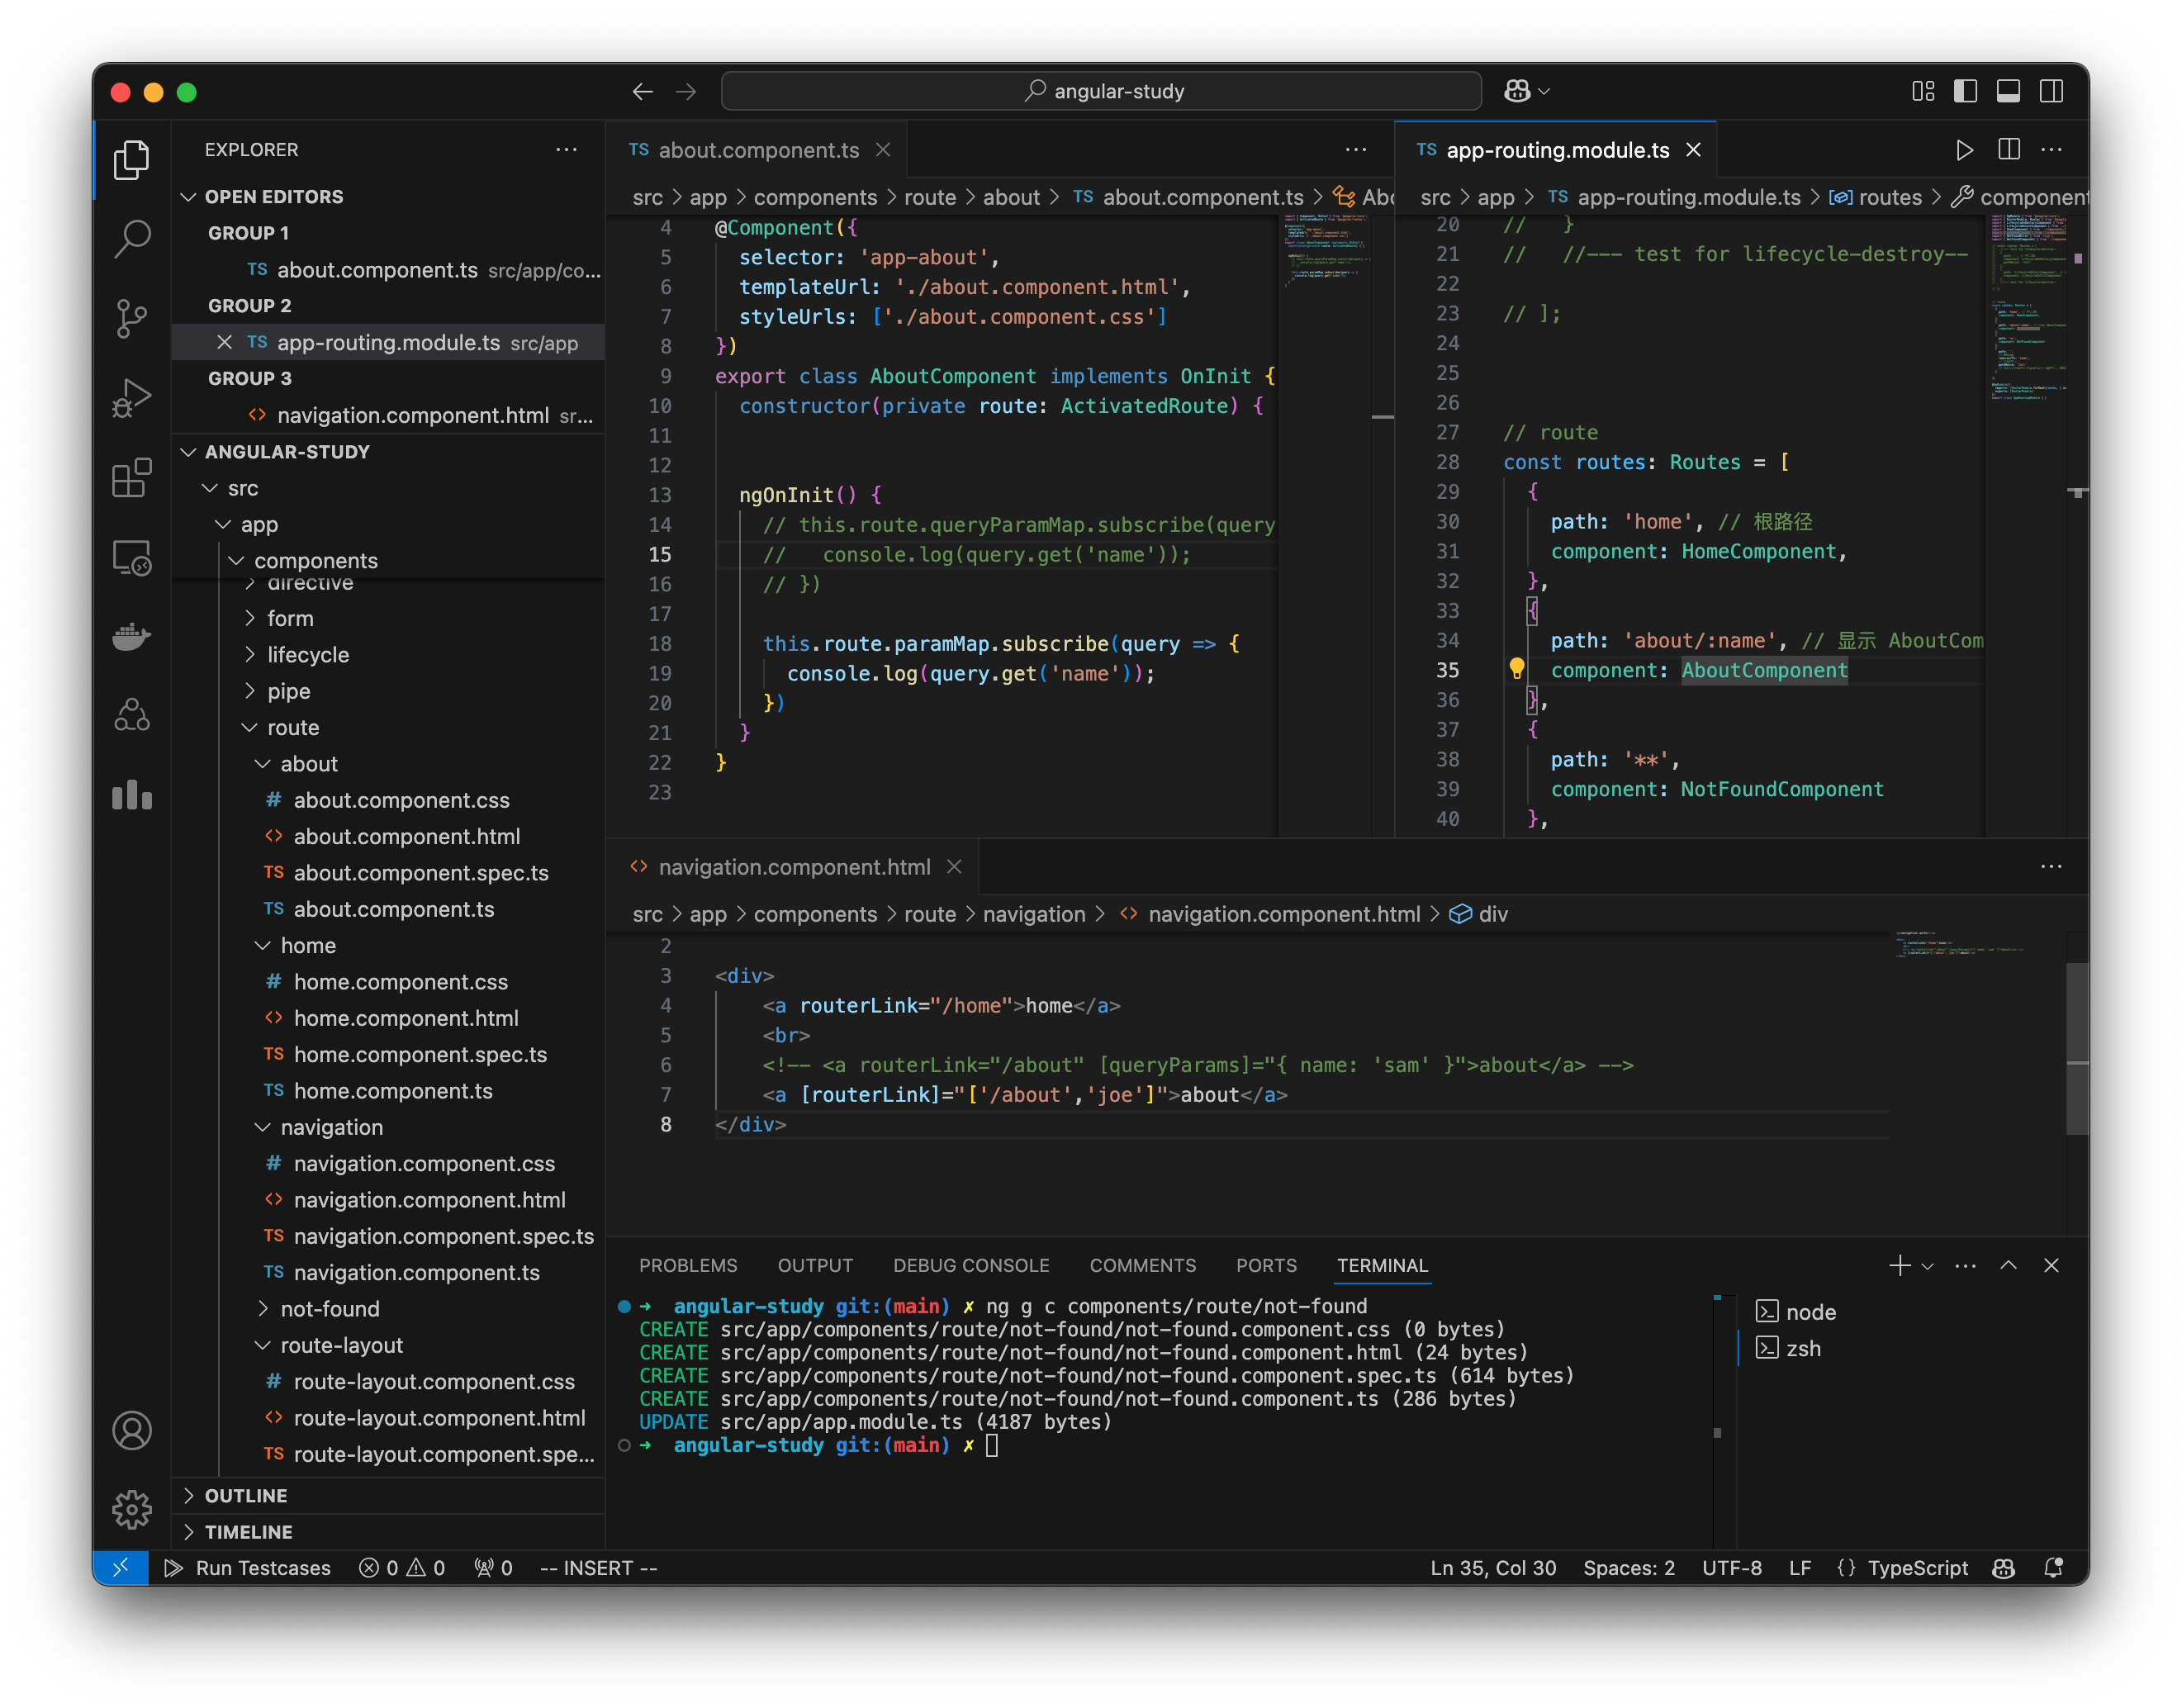Switch to the PROBLEMS tab
This screenshot has height=1708, width=2182.
tap(689, 1265)
